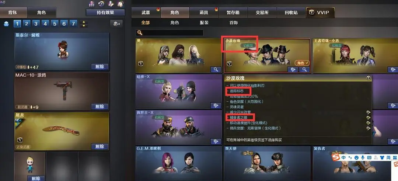
Task: Open the replay history clock icon
Action: point(101,4)
